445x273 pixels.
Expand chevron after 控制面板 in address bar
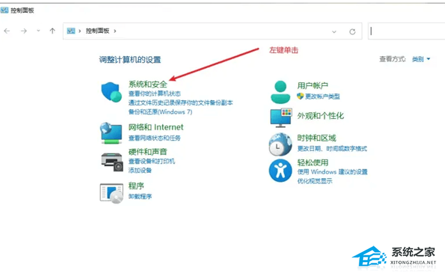[x=115, y=31]
